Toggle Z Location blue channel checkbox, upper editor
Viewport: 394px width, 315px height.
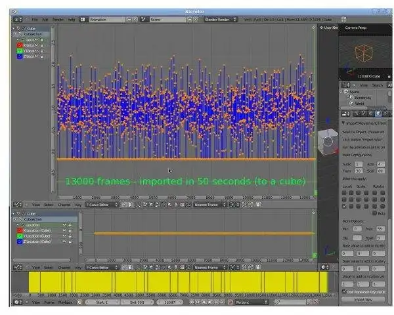19,56
